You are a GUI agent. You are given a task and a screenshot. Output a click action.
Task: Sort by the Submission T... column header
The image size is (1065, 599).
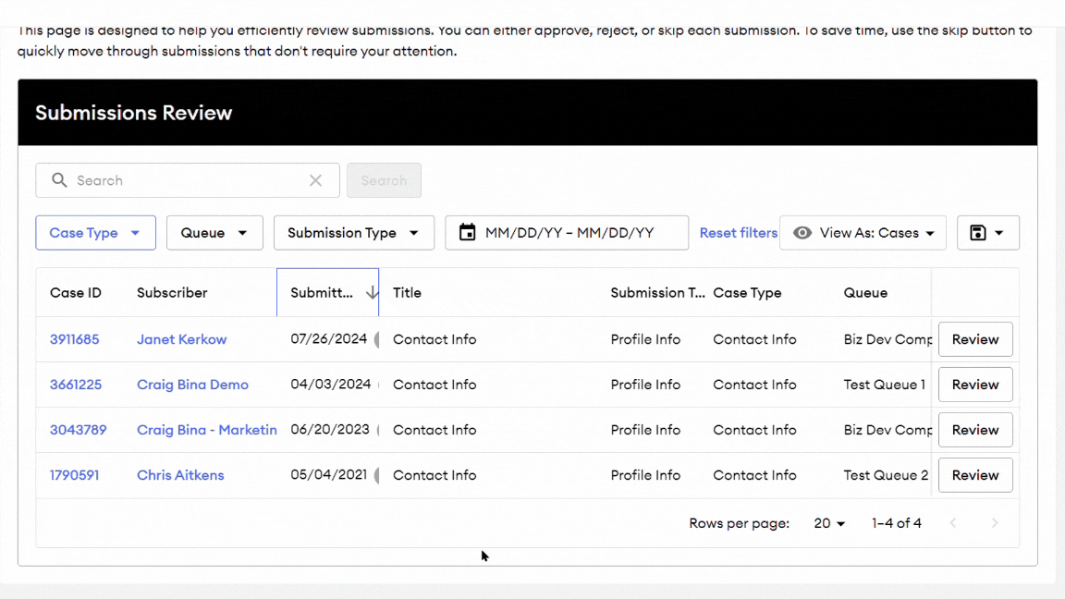coord(657,293)
